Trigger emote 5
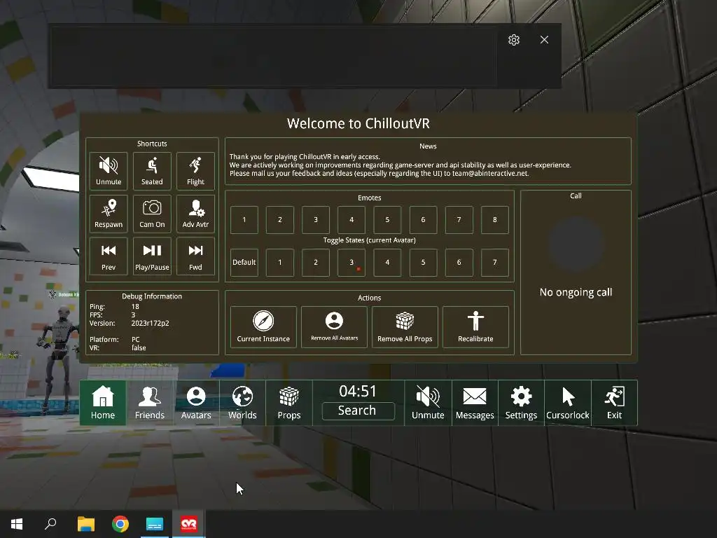 click(x=387, y=219)
